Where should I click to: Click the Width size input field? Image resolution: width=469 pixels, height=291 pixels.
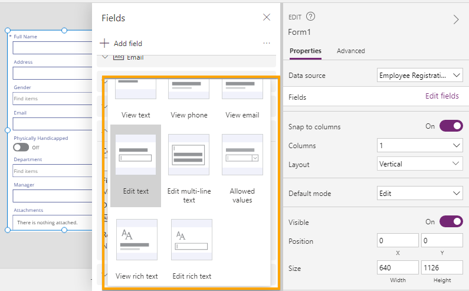click(398, 268)
